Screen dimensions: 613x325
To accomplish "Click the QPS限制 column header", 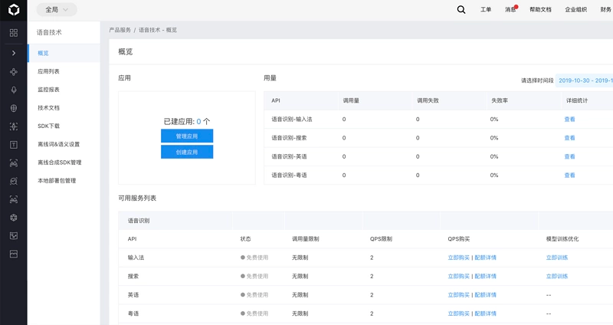I will [x=381, y=239].
